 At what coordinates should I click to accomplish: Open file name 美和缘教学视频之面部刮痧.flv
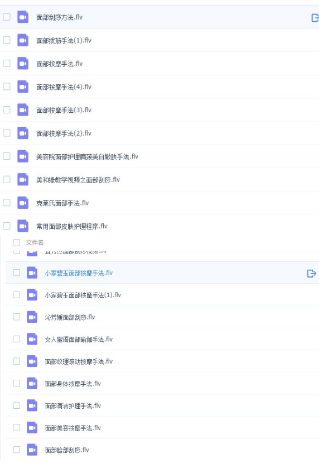[x=78, y=180]
